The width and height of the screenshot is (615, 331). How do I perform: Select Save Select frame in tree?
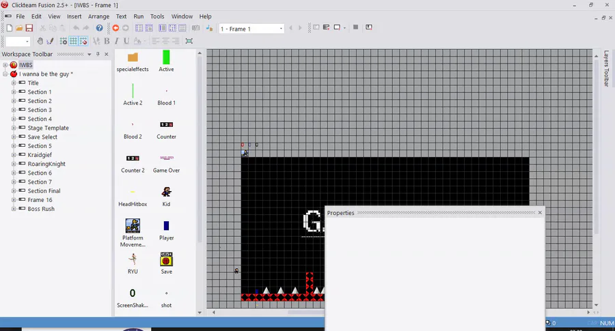click(x=42, y=137)
